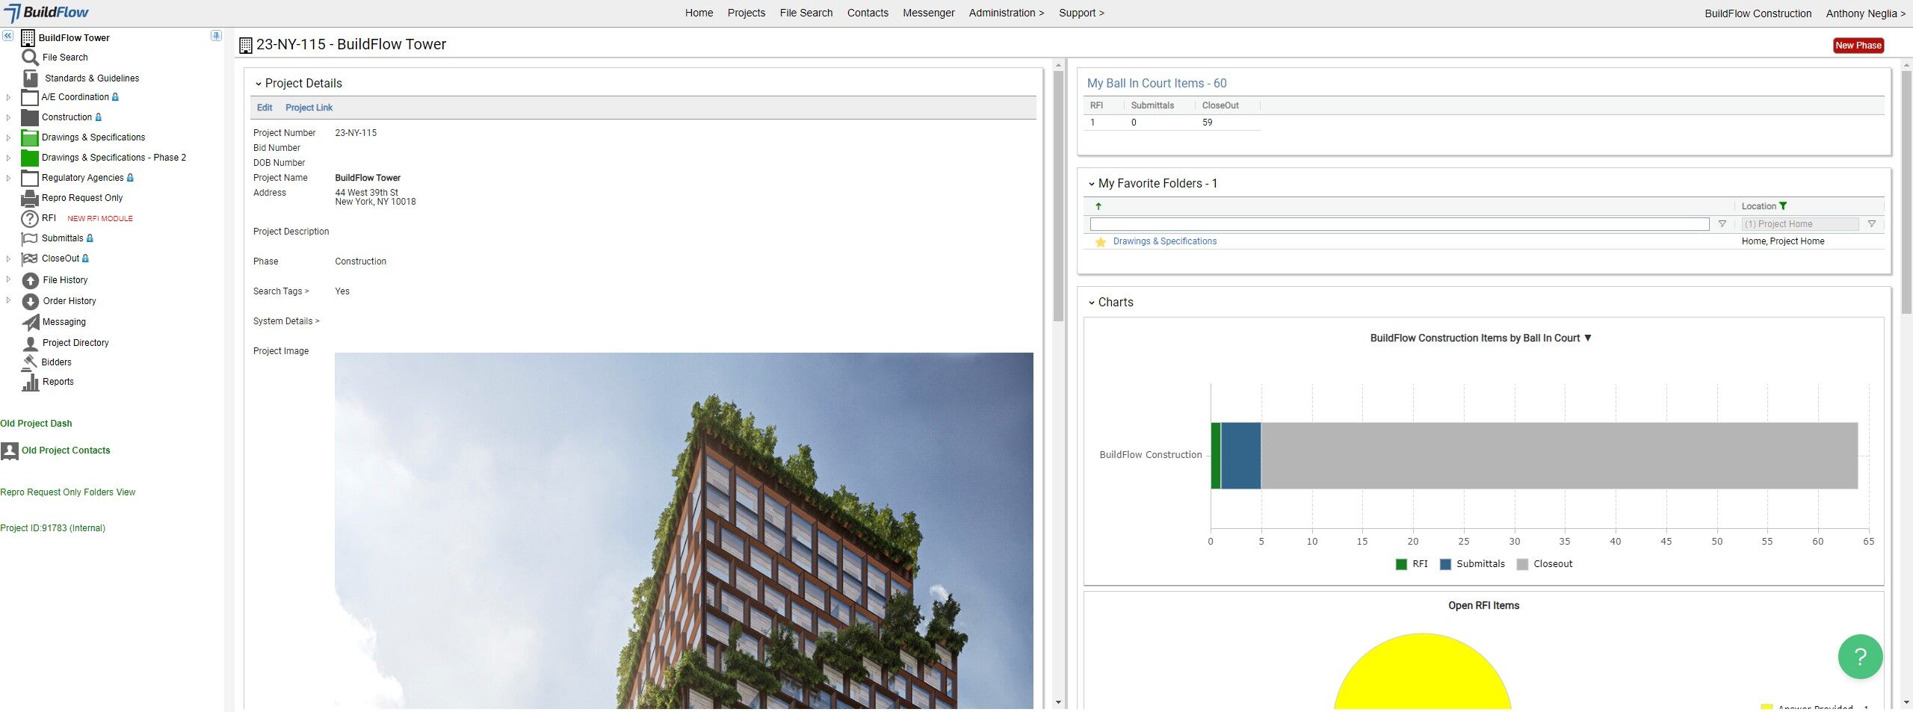Click the Bidders gavel icon
The image size is (1913, 712).
pyautogui.click(x=30, y=362)
